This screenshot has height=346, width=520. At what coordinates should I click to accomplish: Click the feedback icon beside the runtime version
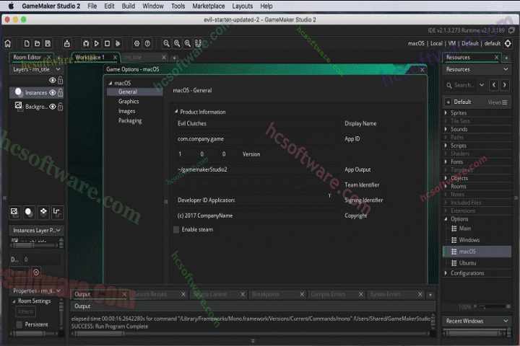512,30
